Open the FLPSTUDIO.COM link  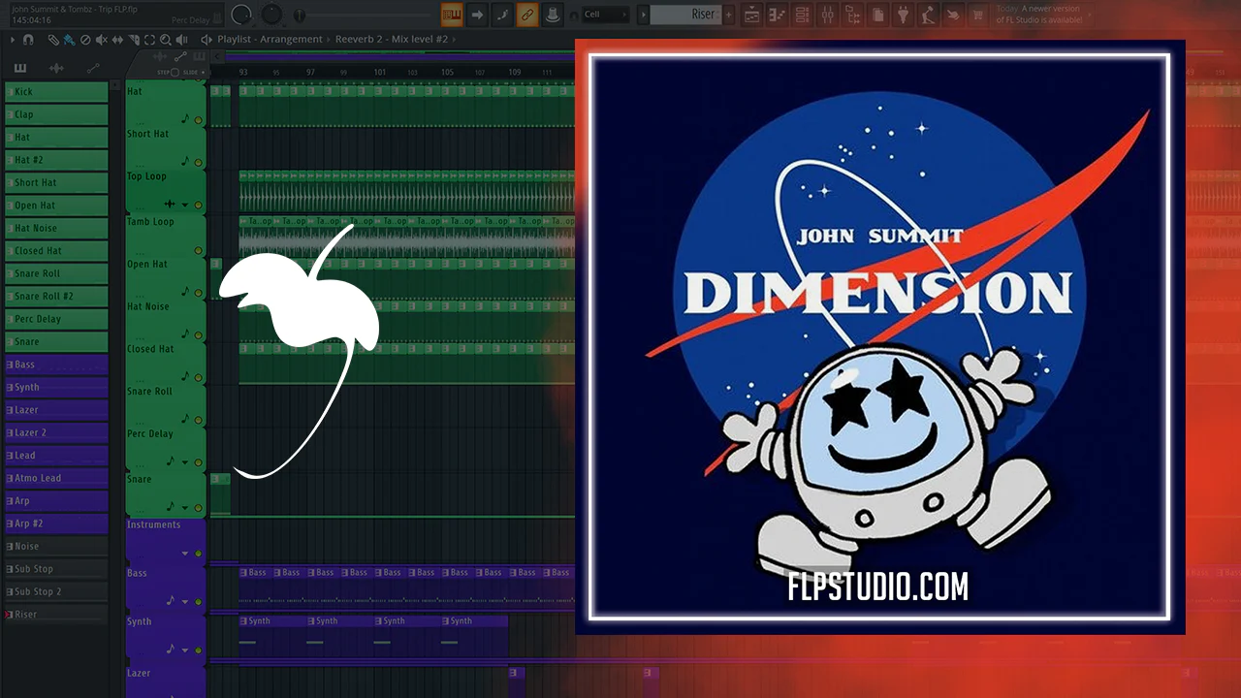click(x=878, y=587)
